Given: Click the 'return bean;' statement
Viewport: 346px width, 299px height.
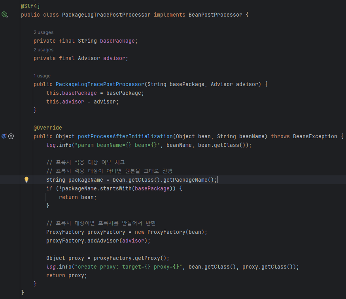Looking at the screenshot, I should [78, 197].
